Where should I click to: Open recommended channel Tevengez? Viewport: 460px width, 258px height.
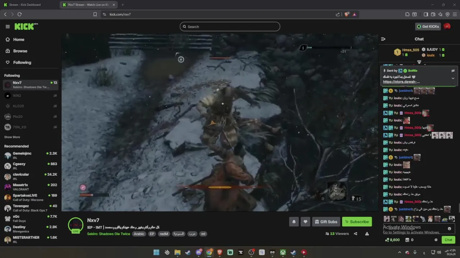click(x=31, y=208)
